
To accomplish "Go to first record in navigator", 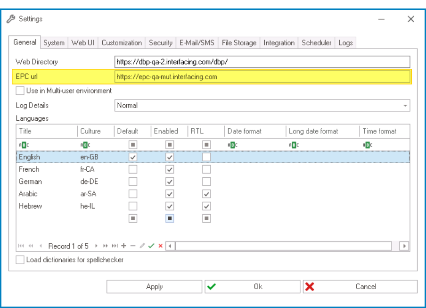I will pos(21,246).
